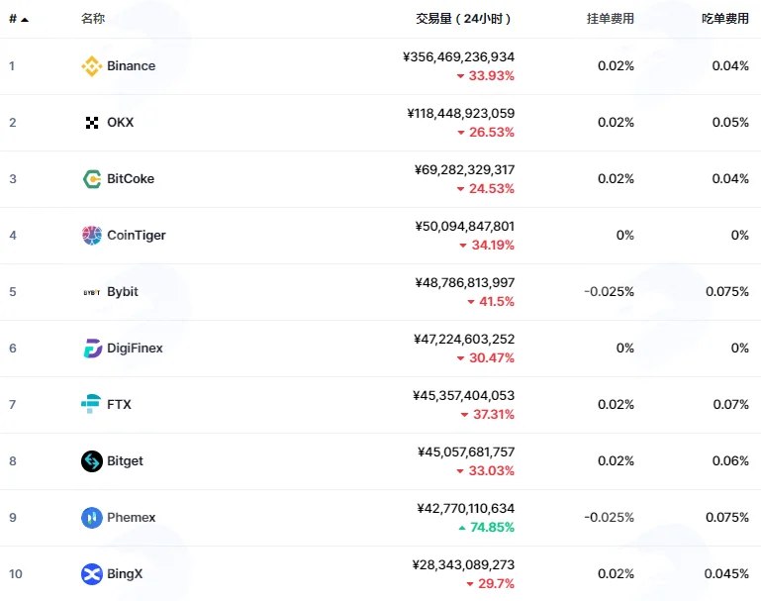Click the OKX logo icon
Viewport: 761px width, 601px height.
click(92, 123)
